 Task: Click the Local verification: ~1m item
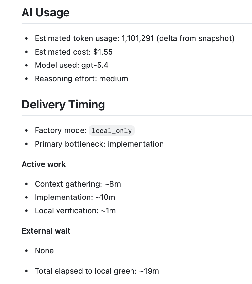point(75,211)
